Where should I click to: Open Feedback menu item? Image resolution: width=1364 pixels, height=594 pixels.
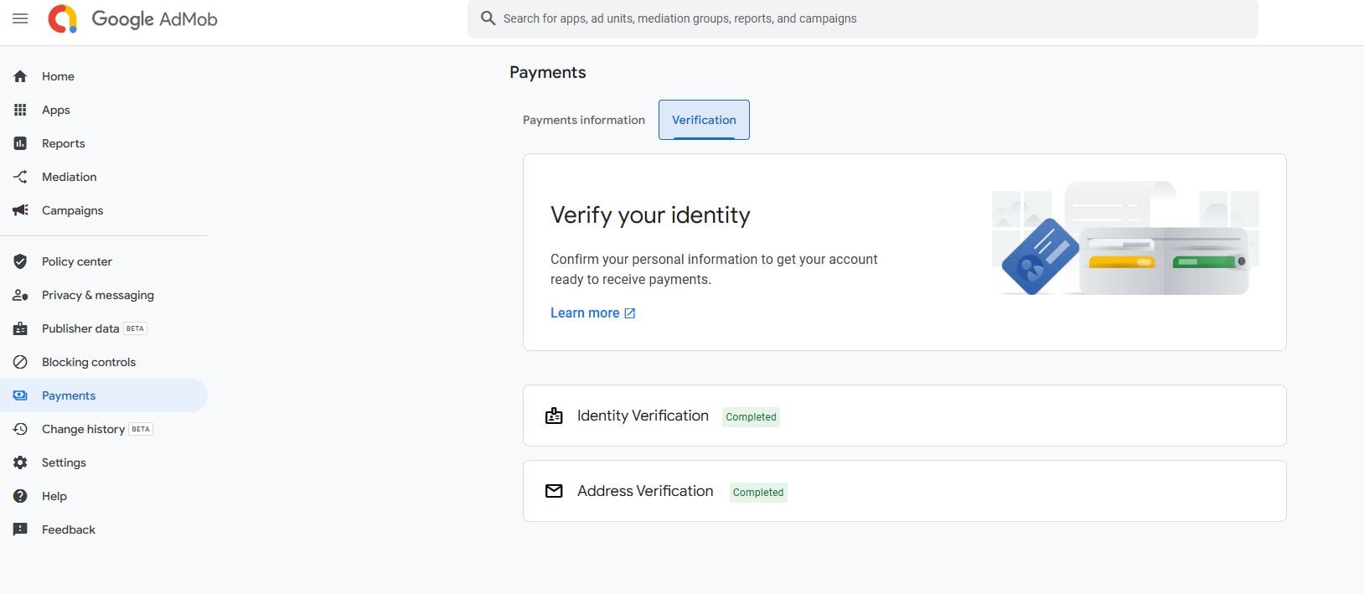tap(104, 529)
